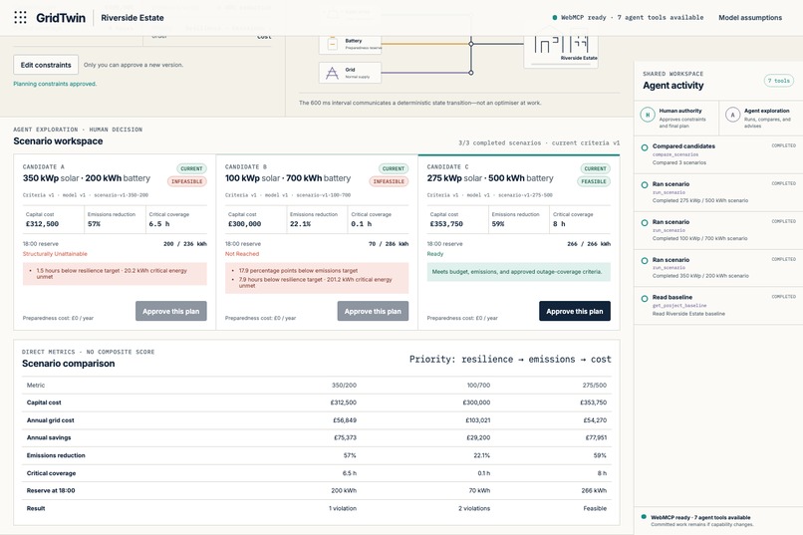Click the 350/200 comparison column header
The width and height of the screenshot is (803, 535).
(x=344, y=385)
